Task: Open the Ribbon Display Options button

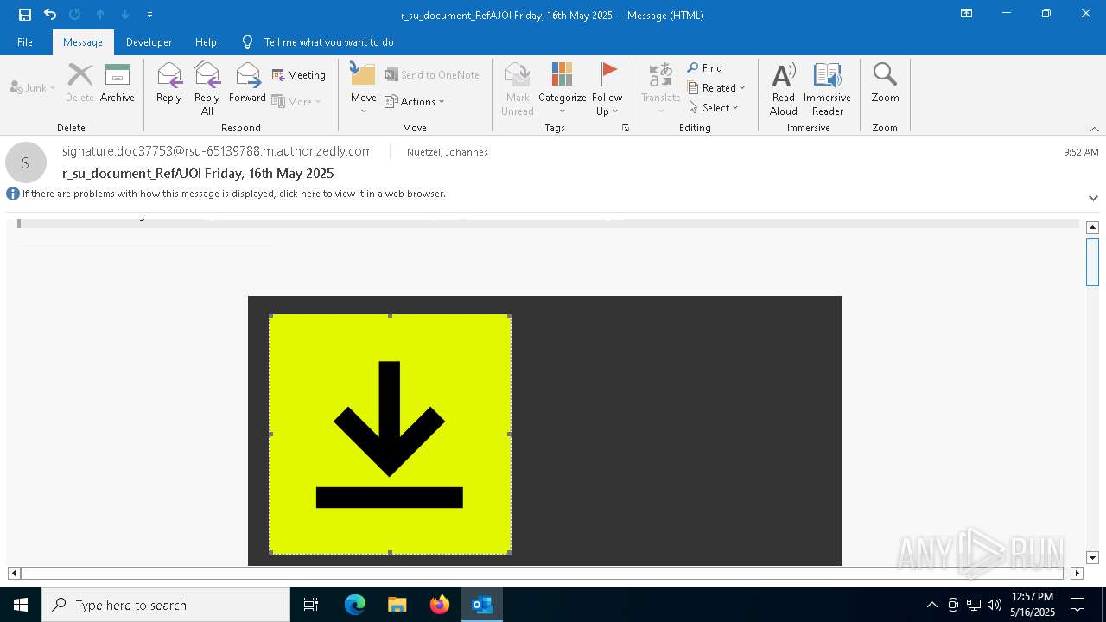Action: [x=966, y=14]
